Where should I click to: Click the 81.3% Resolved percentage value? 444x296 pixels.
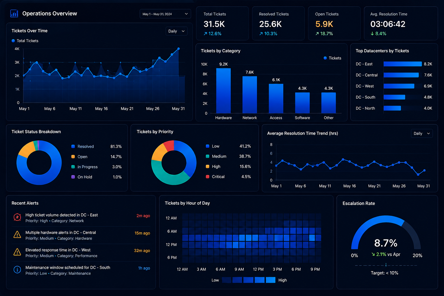point(116,147)
